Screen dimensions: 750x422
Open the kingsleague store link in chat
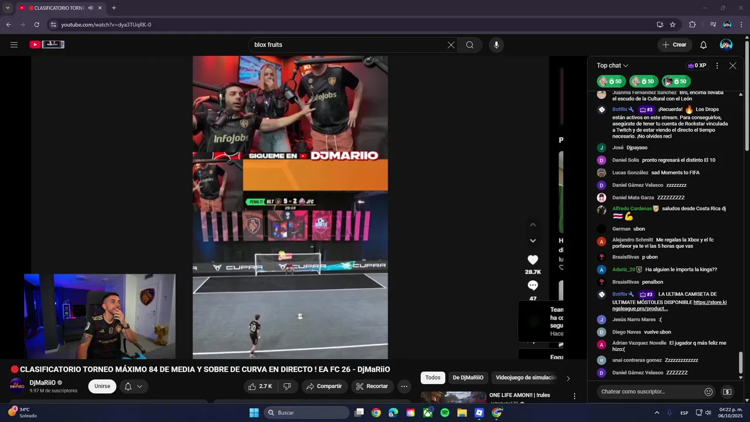tap(669, 305)
